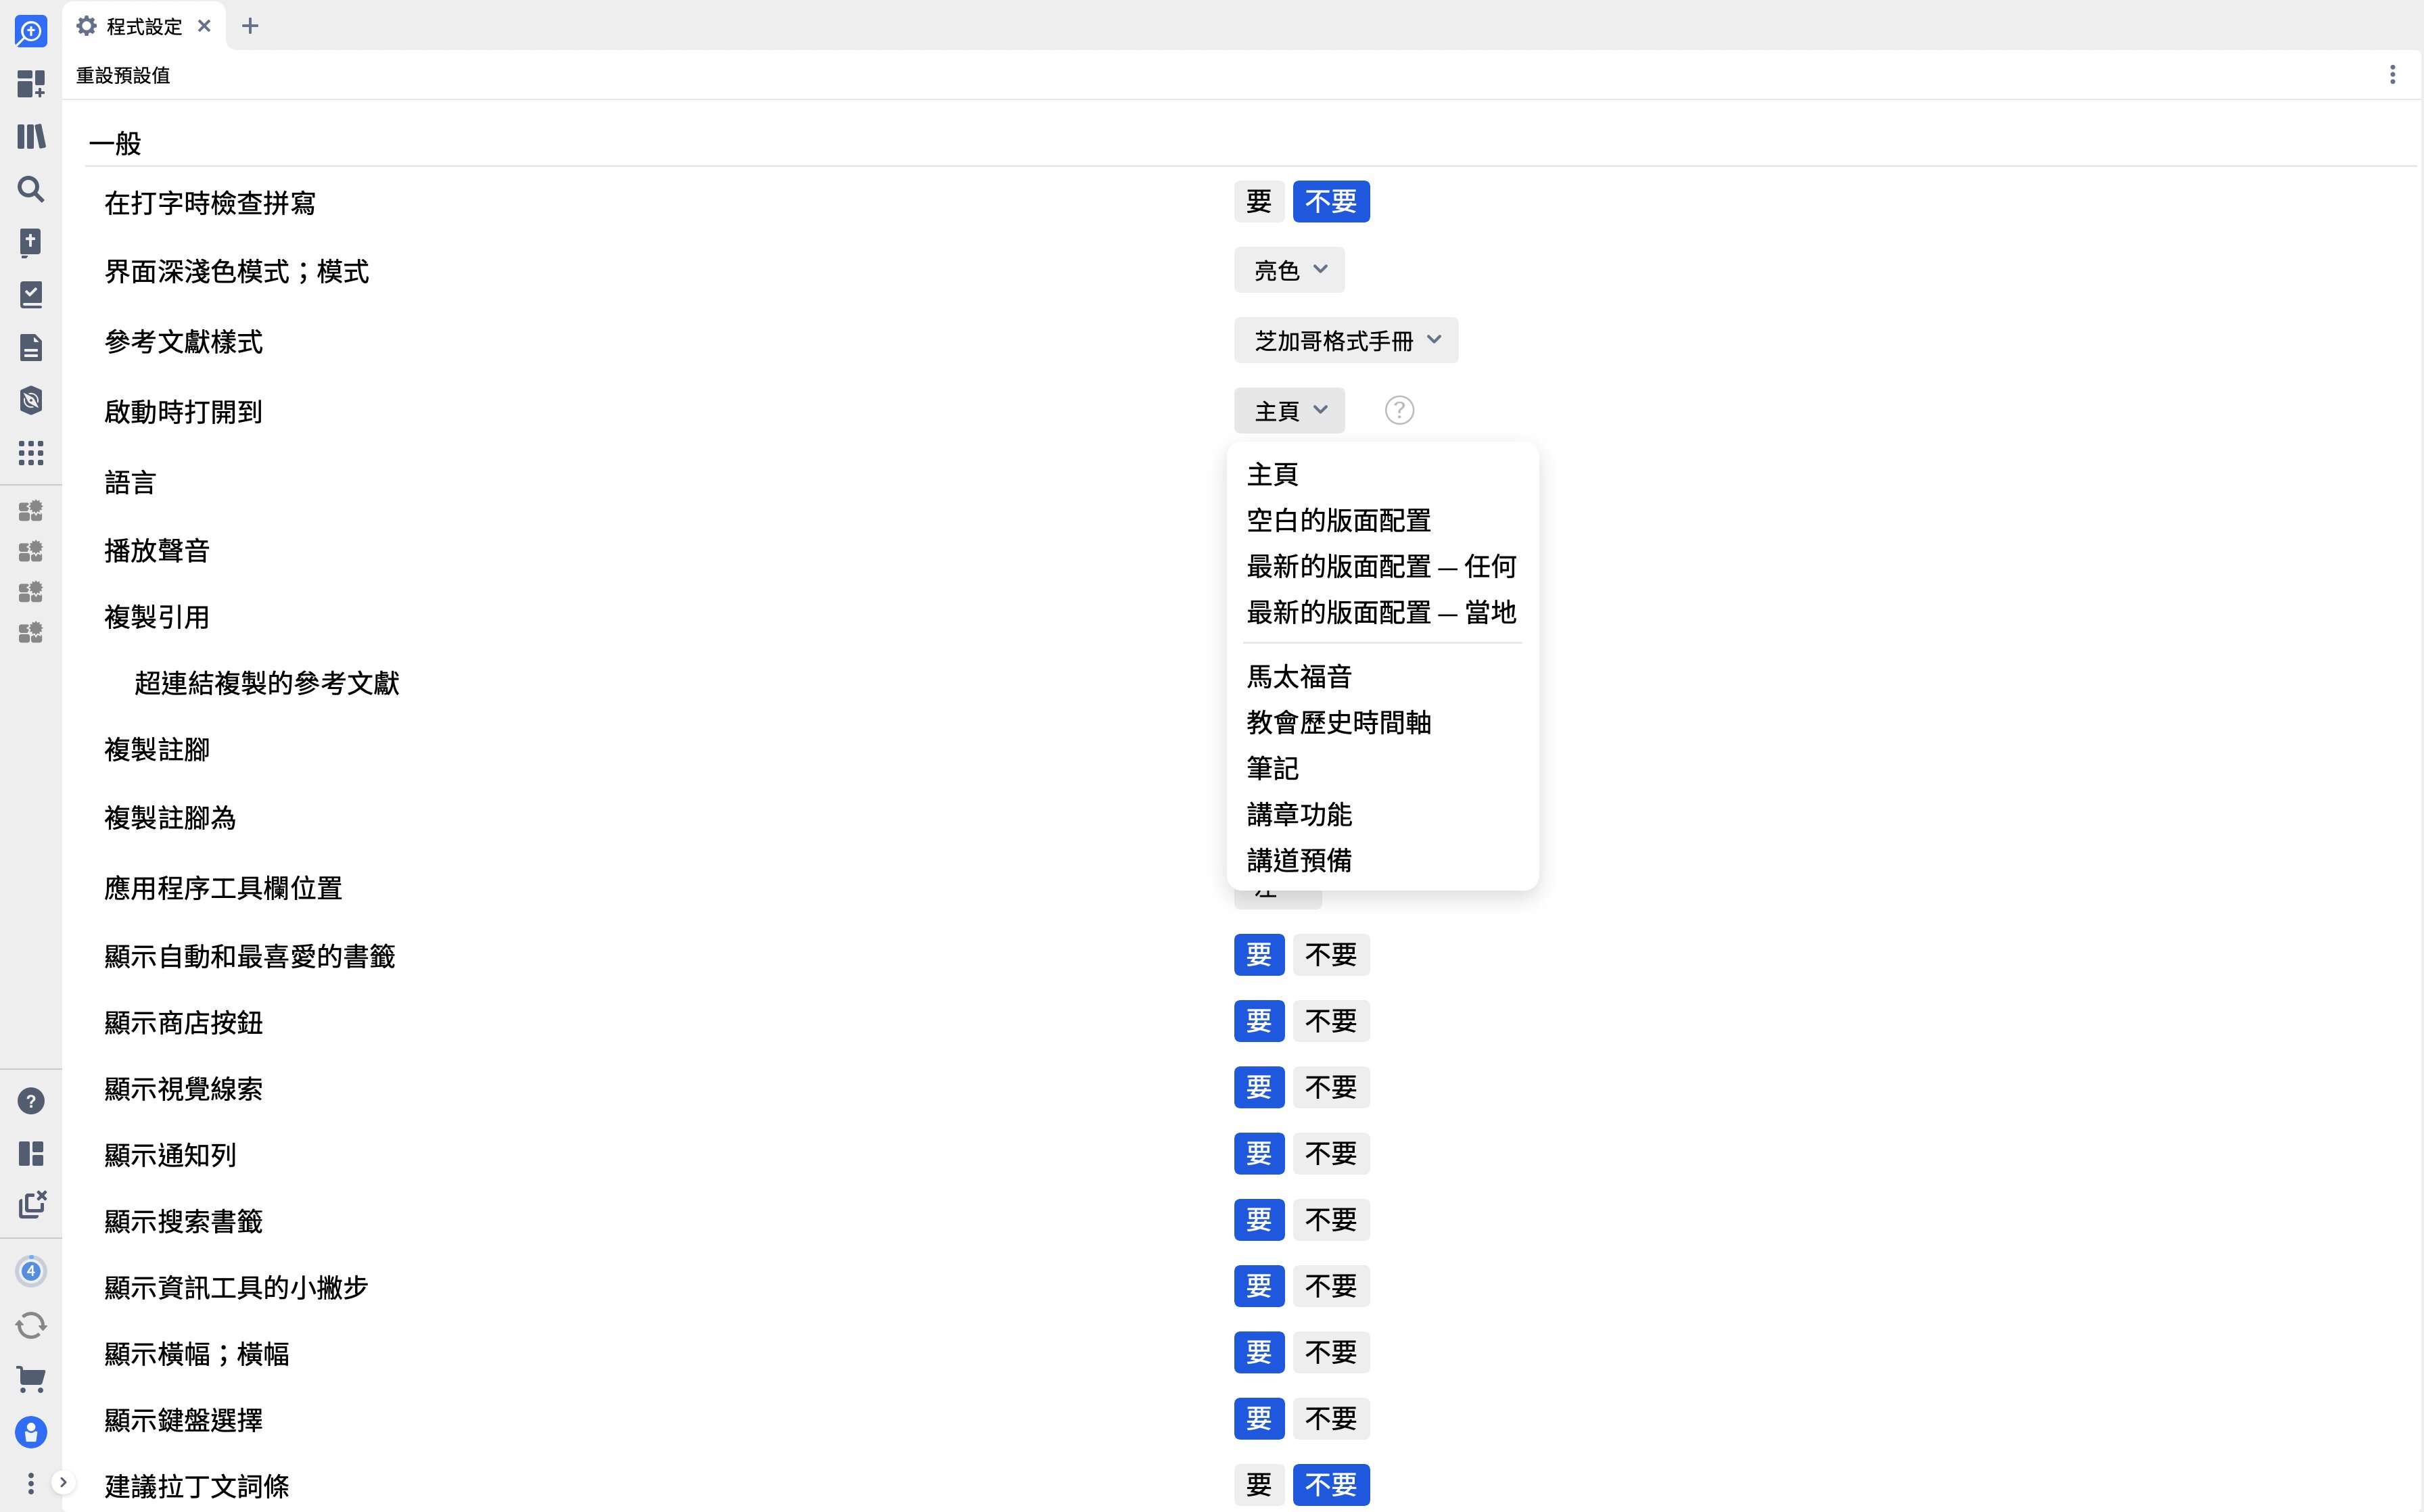Click the sync arrows icon in sidebar

click(31, 1326)
